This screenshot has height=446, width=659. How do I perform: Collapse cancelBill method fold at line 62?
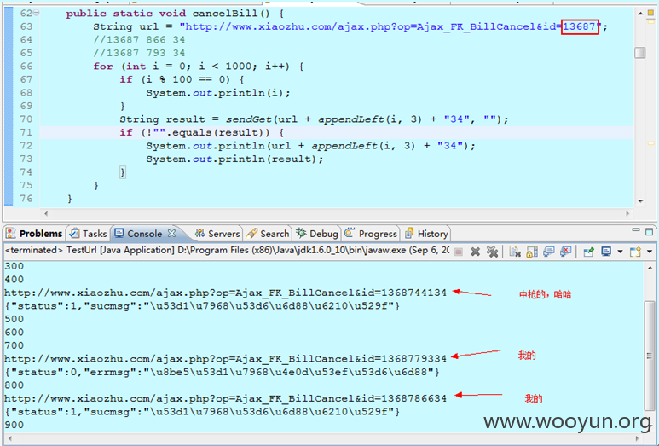tap(37, 13)
